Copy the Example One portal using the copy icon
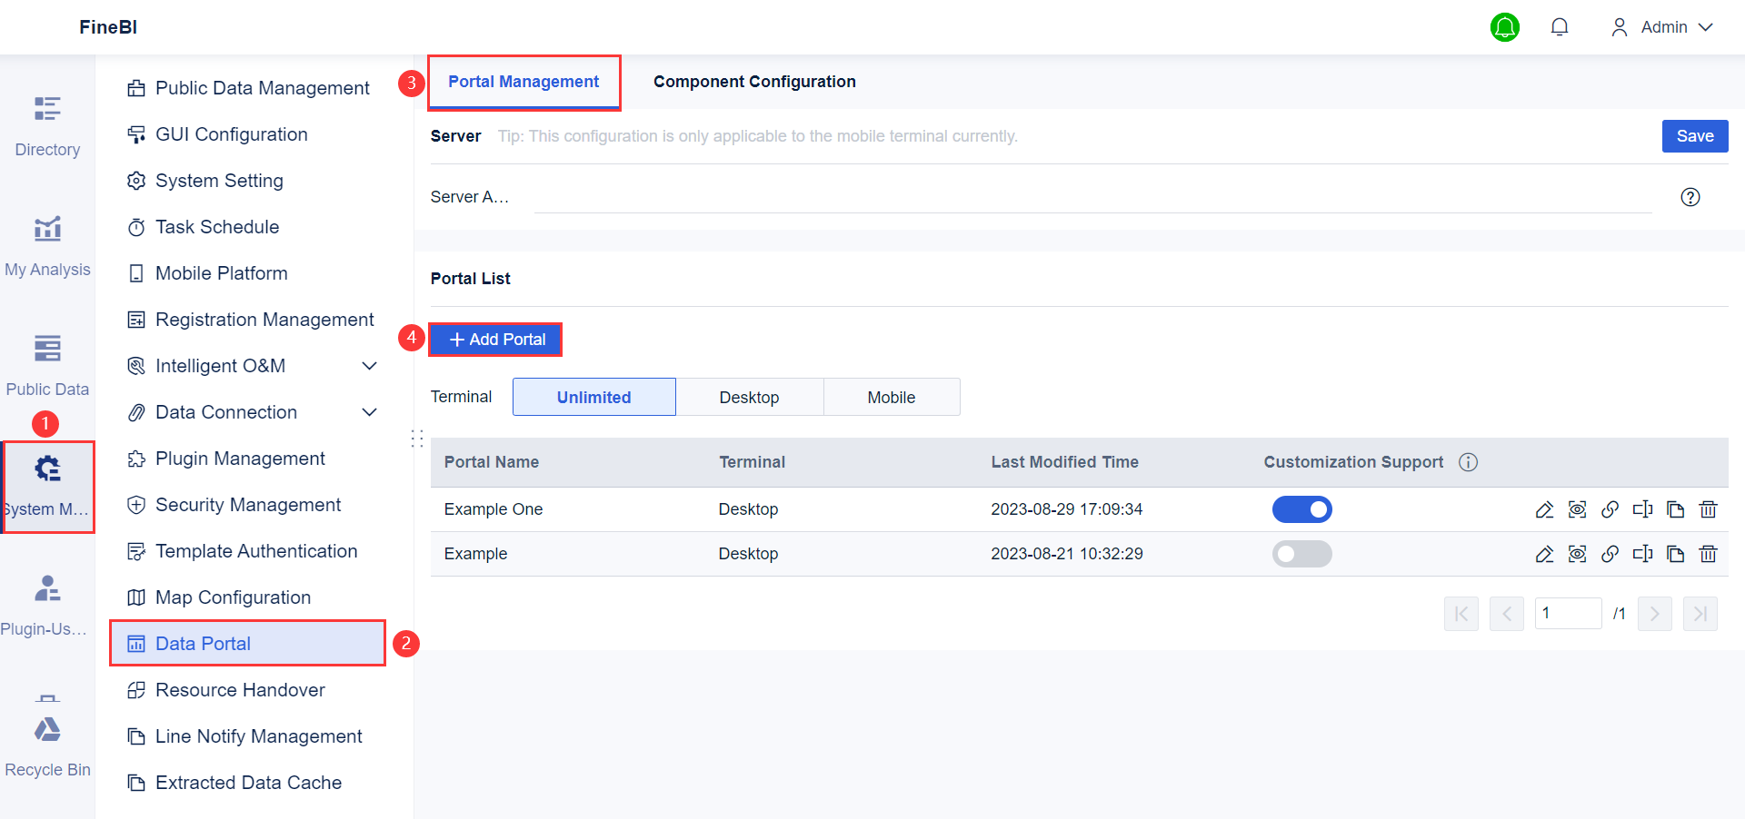1745x819 pixels. tap(1676, 509)
